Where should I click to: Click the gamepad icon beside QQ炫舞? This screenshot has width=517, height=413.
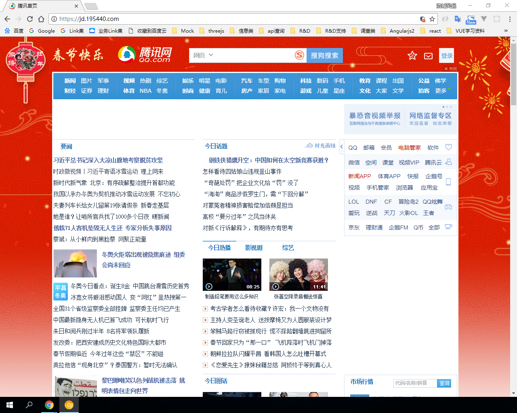(x=448, y=207)
